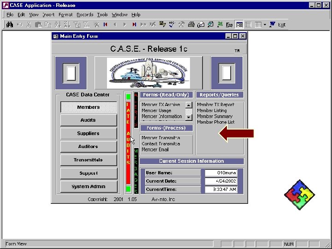Click the hammer tools icon

(182, 24)
